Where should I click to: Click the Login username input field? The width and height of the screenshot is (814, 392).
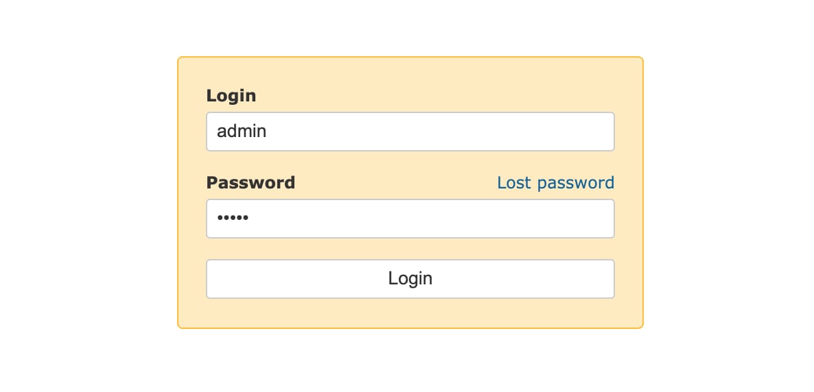[x=410, y=132]
